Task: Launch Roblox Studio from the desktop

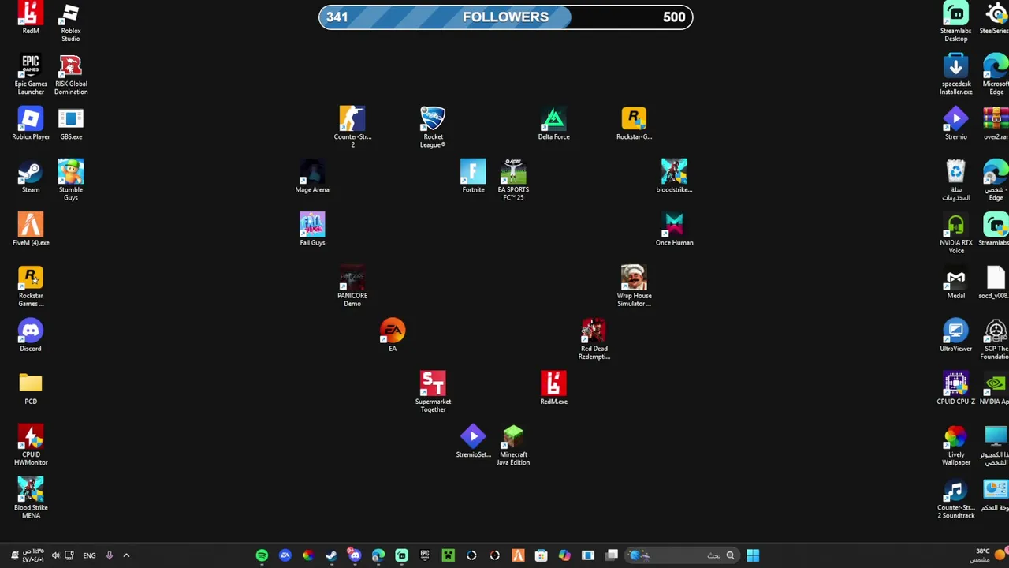Action: (x=70, y=21)
